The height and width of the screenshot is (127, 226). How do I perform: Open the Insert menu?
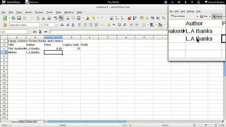pyautogui.click(x=28, y=12)
